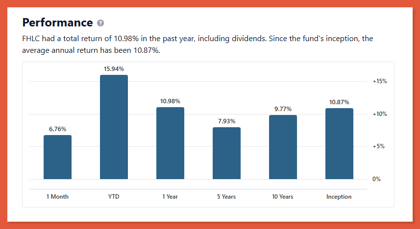The height and width of the screenshot is (229, 420).
Task: Click the 1 Month performance bar
Action: pyautogui.click(x=57, y=157)
